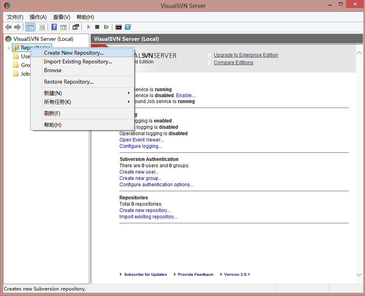Click the Repositories folder icon in tree
Viewport: 365px width, 296px height.
(x=15, y=48)
